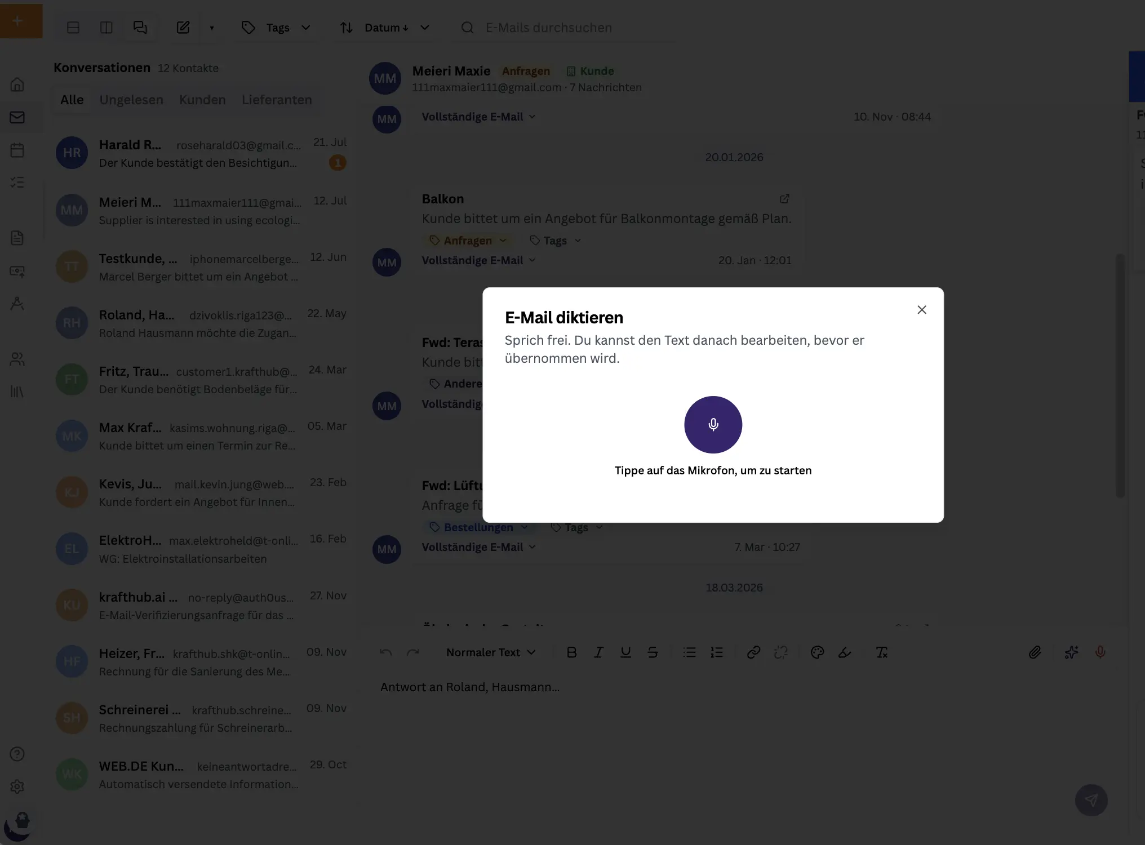Switch to split column layout view
1145x845 pixels.
106,28
